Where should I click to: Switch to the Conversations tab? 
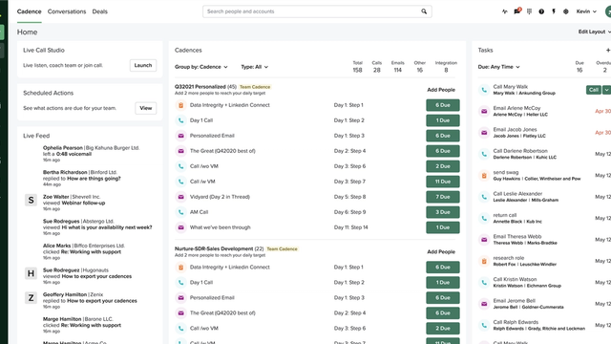pyautogui.click(x=67, y=11)
